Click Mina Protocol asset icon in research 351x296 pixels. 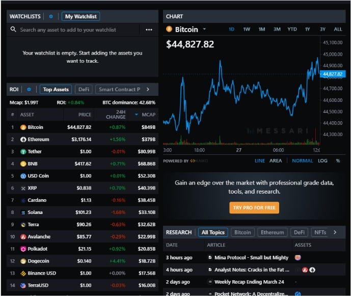[x=298, y=257]
